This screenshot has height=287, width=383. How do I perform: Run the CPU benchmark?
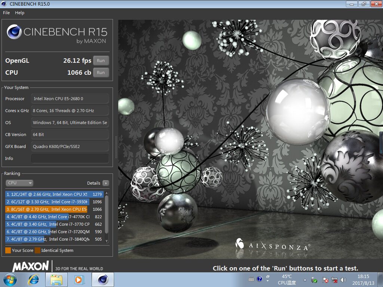click(101, 72)
